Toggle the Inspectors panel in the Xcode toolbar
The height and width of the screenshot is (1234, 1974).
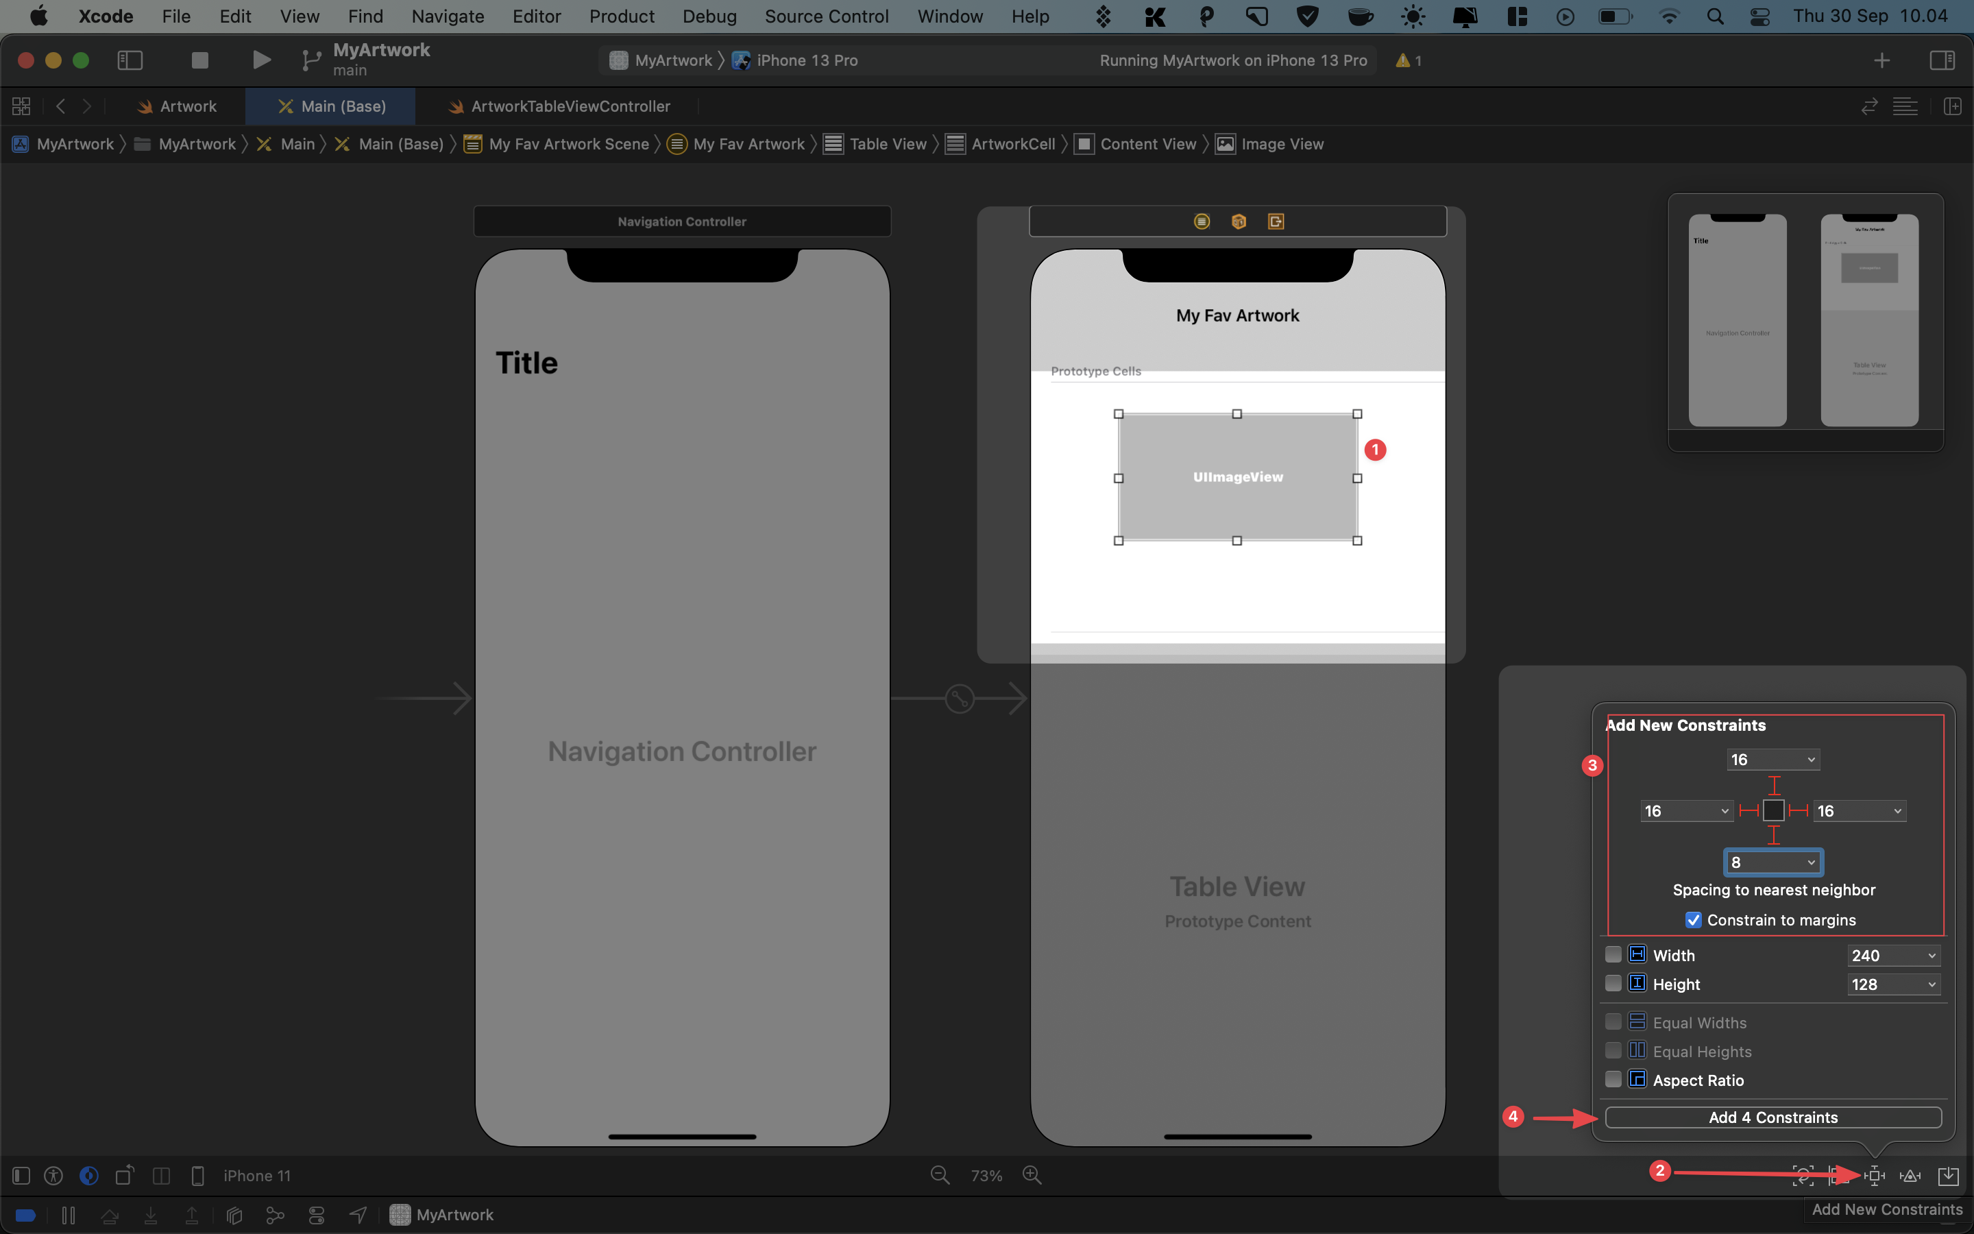tap(1942, 60)
